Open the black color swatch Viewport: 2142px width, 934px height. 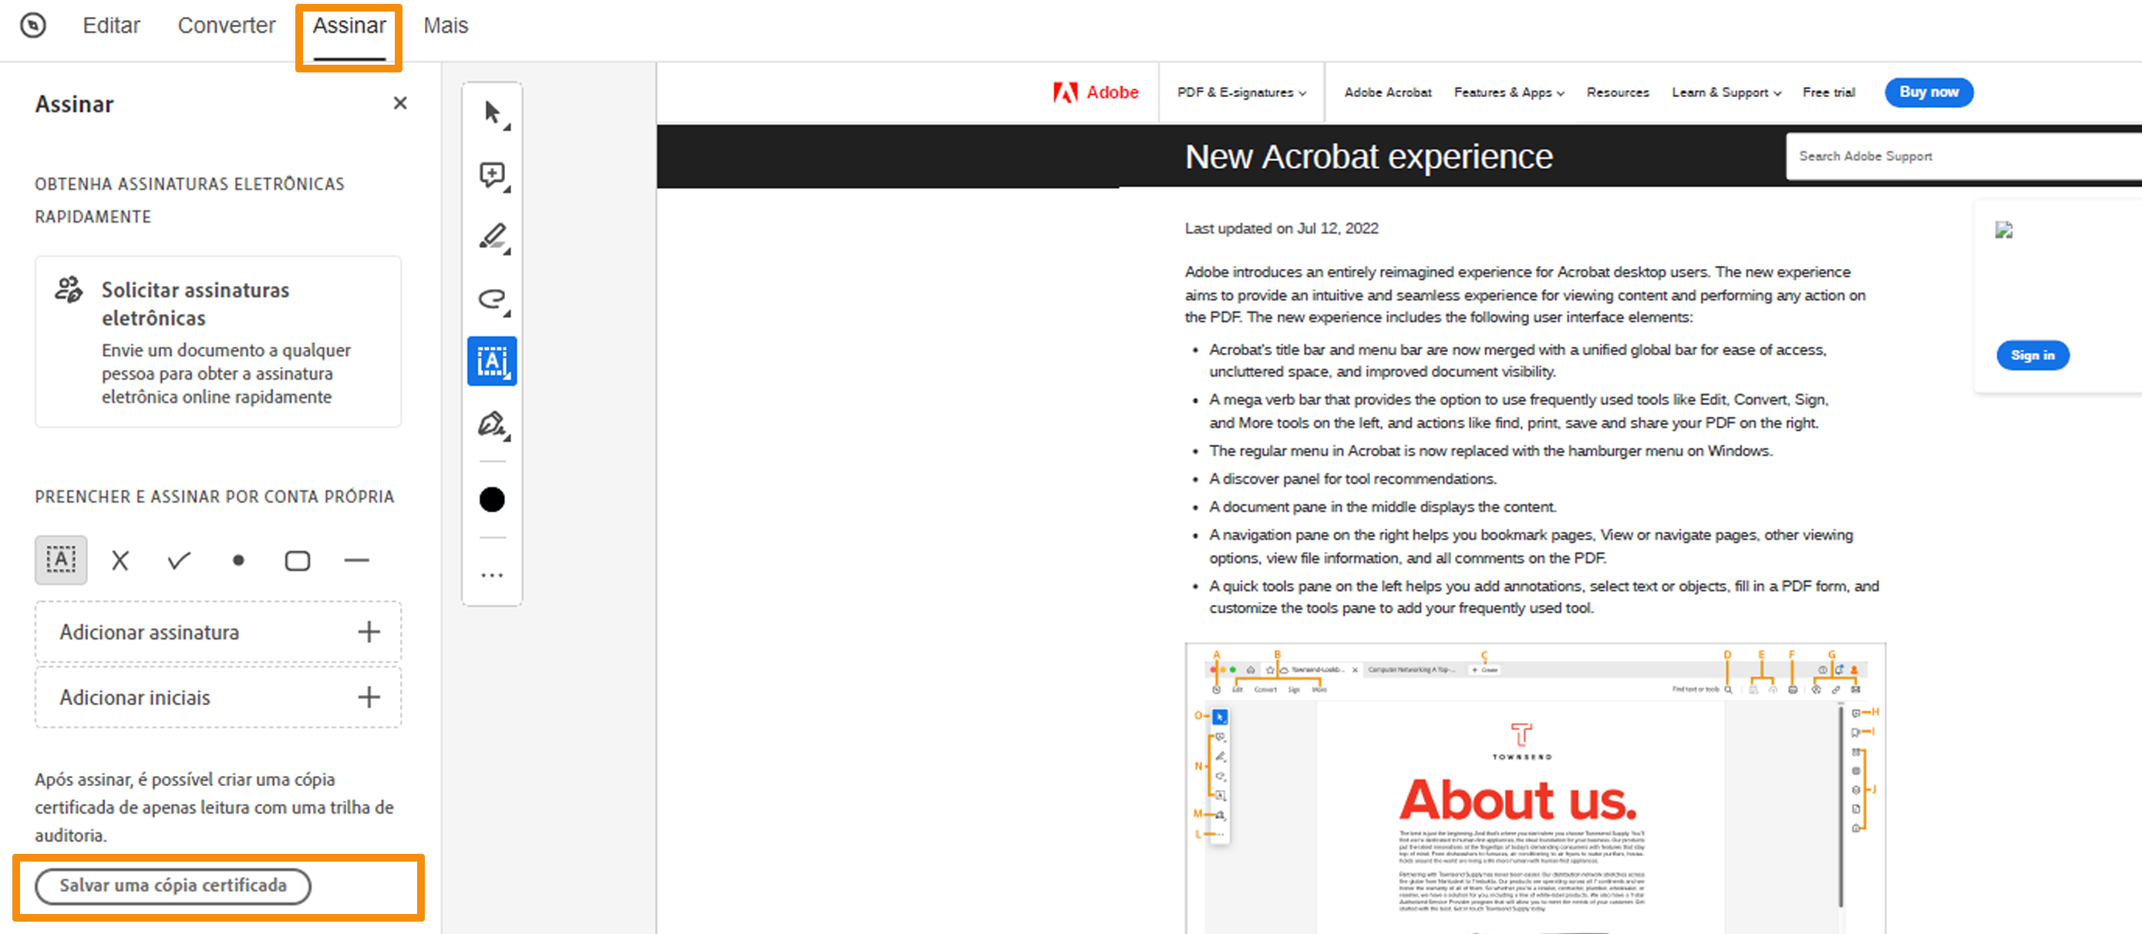[x=492, y=499]
